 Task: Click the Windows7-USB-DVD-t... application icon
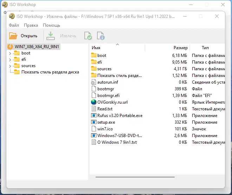coord(94,135)
